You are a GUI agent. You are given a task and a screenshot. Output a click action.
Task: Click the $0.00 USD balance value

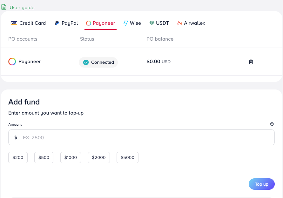[x=158, y=62]
